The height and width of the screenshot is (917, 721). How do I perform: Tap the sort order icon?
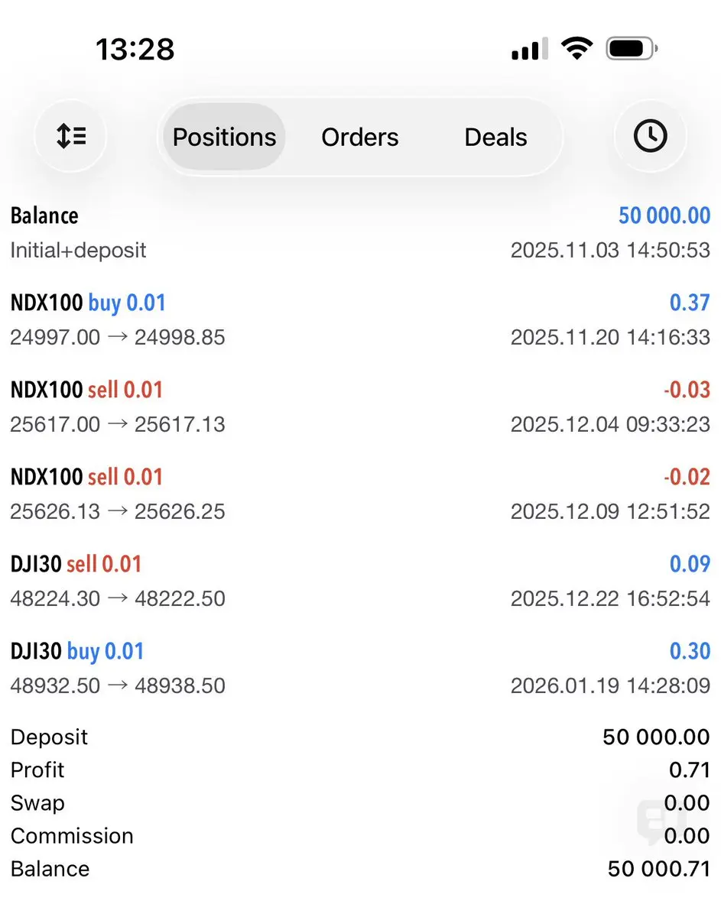click(x=70, y=137)
